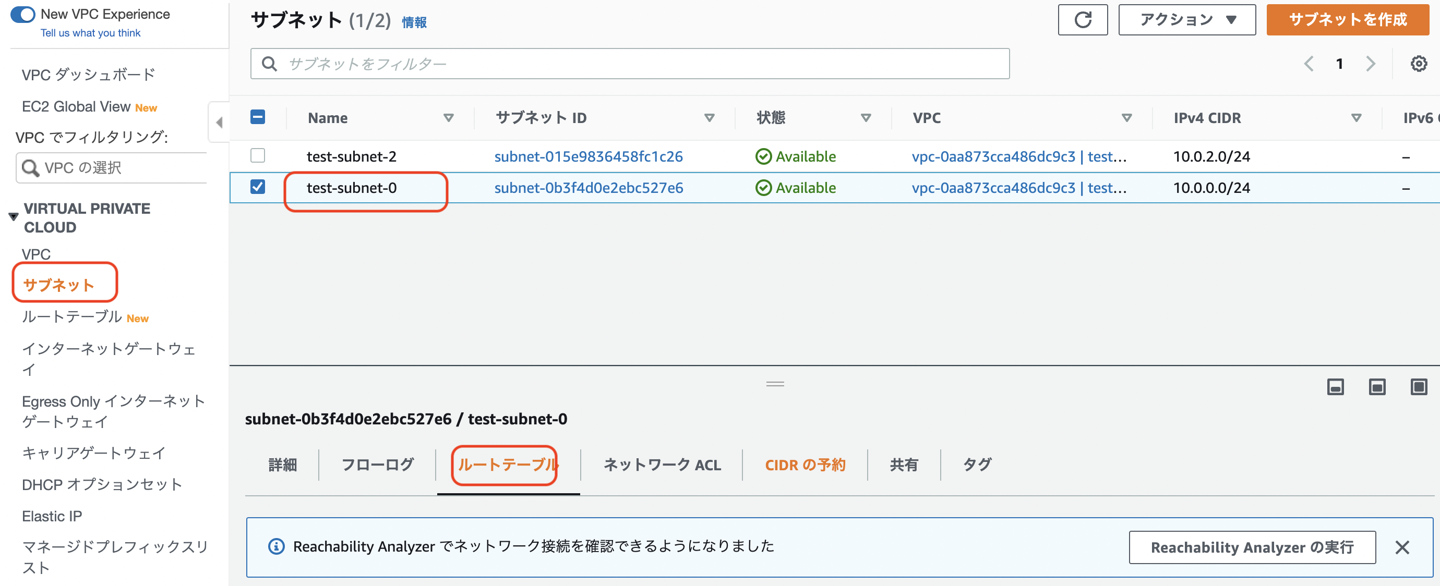The height and width of the screenshot is (586, 1440).
Task: Select the test-subnet-2 checkbox
Action: (x=258, y=156)
